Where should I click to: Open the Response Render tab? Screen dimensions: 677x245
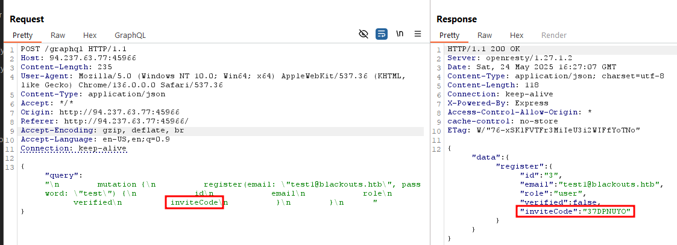click(x=553, y=36)
